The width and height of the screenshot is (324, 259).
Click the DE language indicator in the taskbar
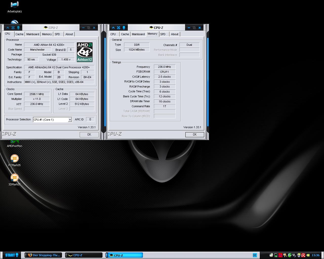pos(255,255)
